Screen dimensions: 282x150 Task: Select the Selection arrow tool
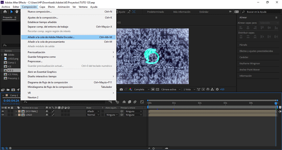pyautogui.click(x=11, y=12)
